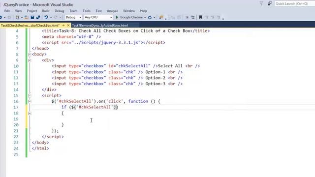Open the Test menu
Screen dimensions: 315x177
[x=98, y=11]
